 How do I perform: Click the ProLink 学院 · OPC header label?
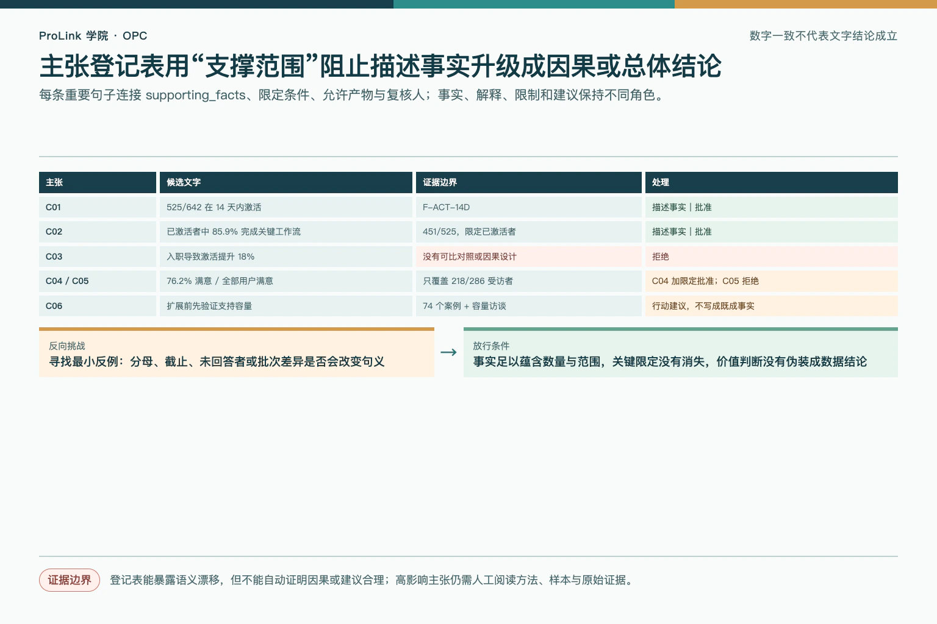click(93, 36)
